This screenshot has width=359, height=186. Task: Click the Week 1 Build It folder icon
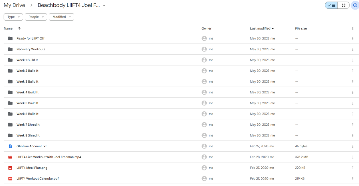pos(10,60)
